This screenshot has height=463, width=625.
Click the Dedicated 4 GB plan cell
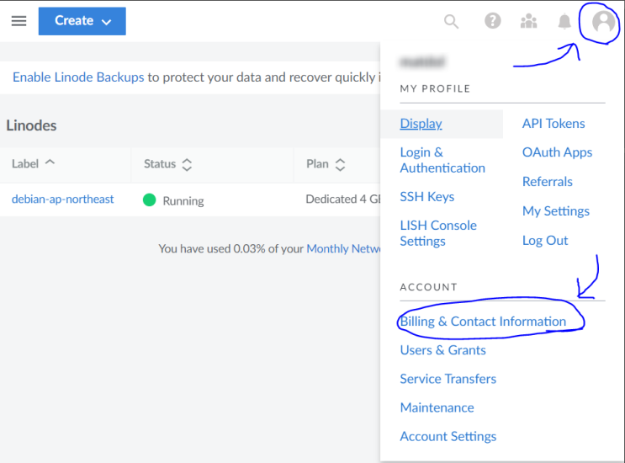[343, 199]
